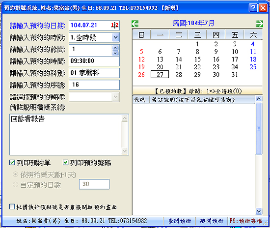Increase the clinic room number with up arrow
The width and height of the screenshot is (270, 228).
115,48
